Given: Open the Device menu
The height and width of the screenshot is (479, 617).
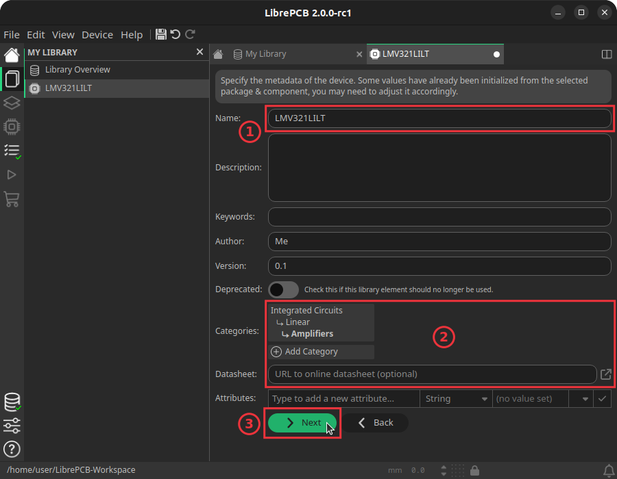Looking at the screenshot, I should [x=97, y=35].
